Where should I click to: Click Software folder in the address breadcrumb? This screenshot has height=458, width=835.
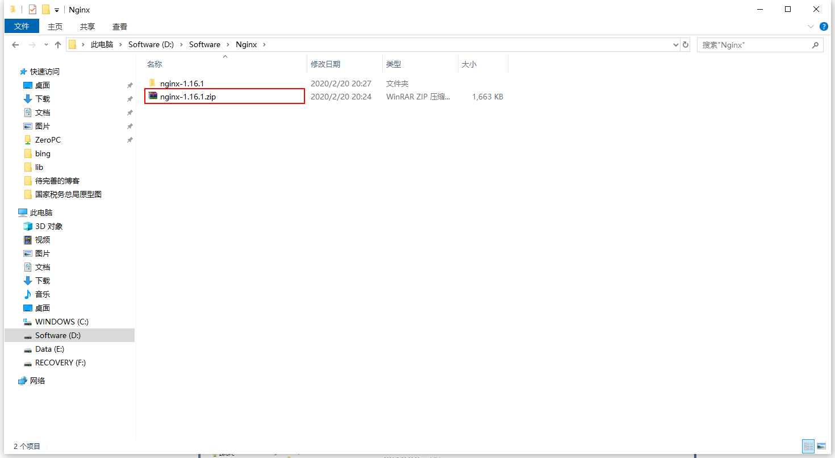pos(204,44)
